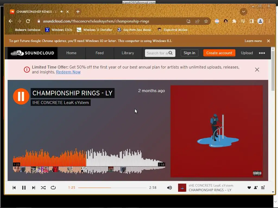Open Windows ISOs bookmark

(x=59, y=30)
